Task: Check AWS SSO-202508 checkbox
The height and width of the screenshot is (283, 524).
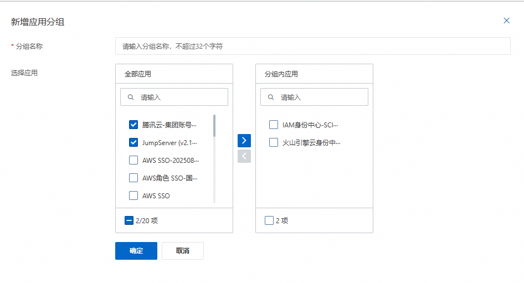Action: [133, 160]
